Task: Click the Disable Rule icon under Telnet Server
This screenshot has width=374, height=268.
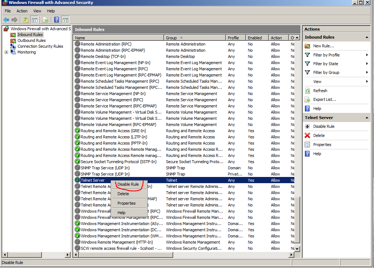Action: pyautogui.click(x=307, y=126)
